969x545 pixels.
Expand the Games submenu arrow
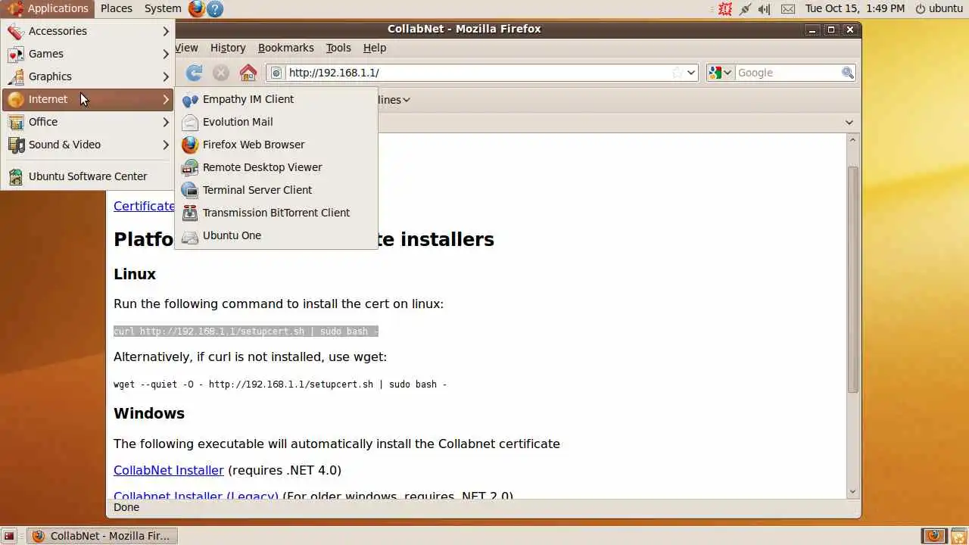(x=166, y=54)
